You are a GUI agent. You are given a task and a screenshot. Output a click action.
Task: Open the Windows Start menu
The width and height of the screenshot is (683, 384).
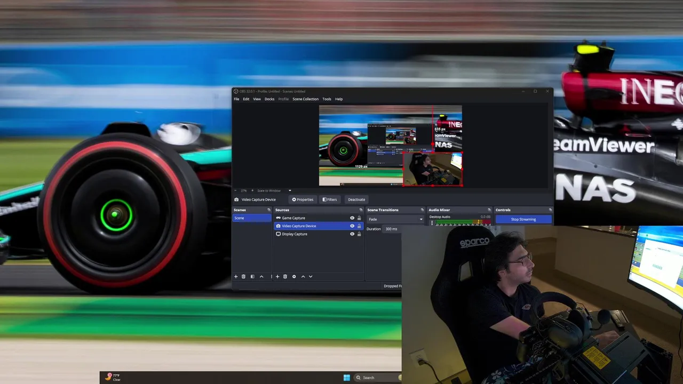tap(347, 378)
